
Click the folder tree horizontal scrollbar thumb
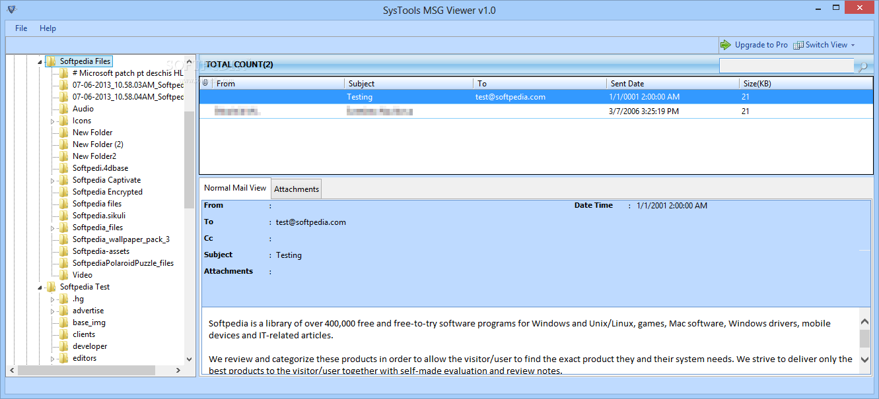coord(86,371)
